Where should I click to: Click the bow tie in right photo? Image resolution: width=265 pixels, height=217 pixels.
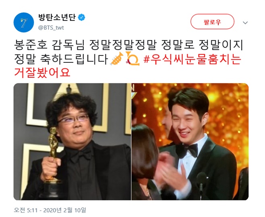187,150
